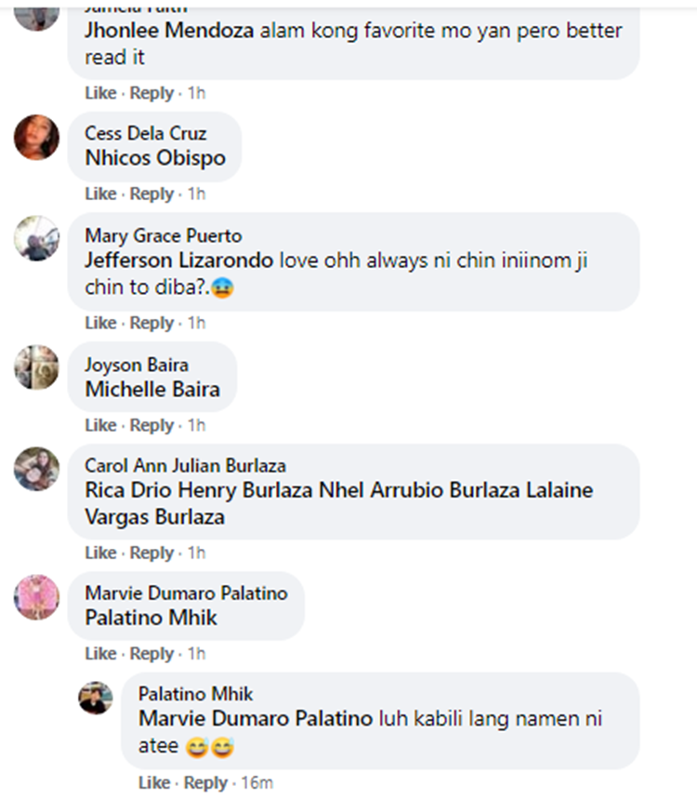Open Joyson Baira's profile photo
The width and height of the screenshot is (697, 800).
[37, 367]
